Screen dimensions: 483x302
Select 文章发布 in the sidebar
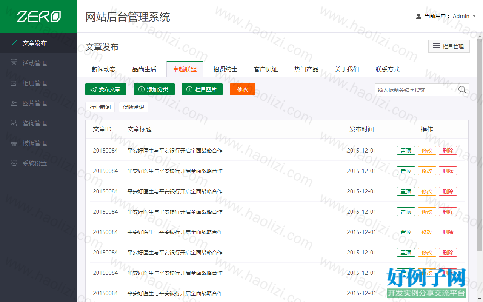pos(38,43)
